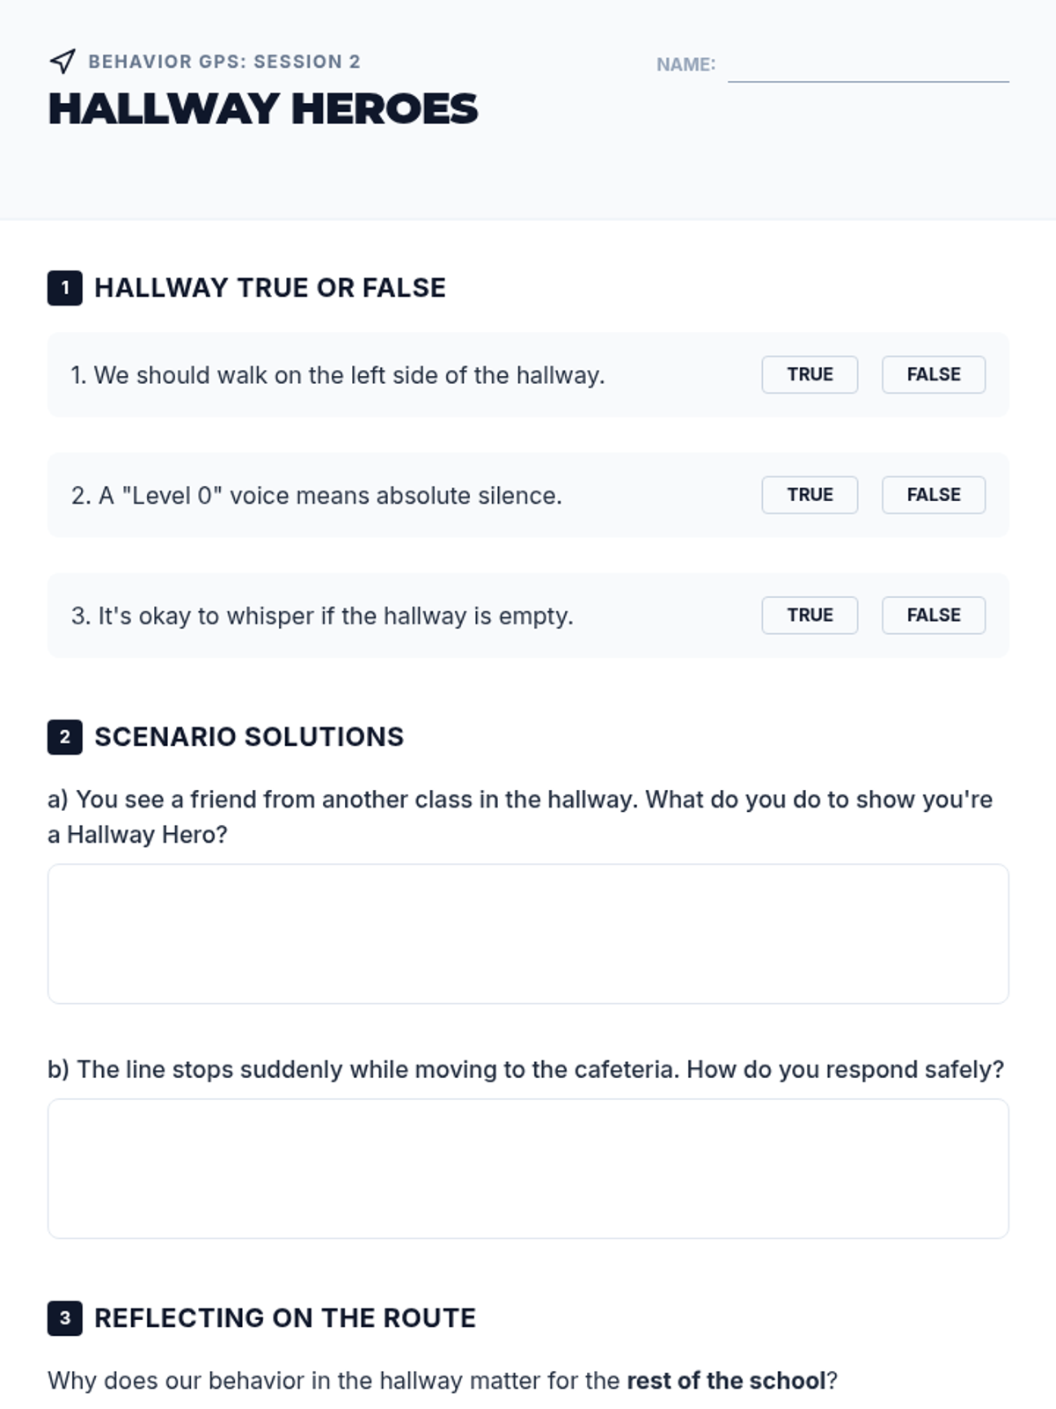Screen dimensions: 1056x1409
Task: Click the Reflecting on the Route heading
Action: [x=285, y=1318]
